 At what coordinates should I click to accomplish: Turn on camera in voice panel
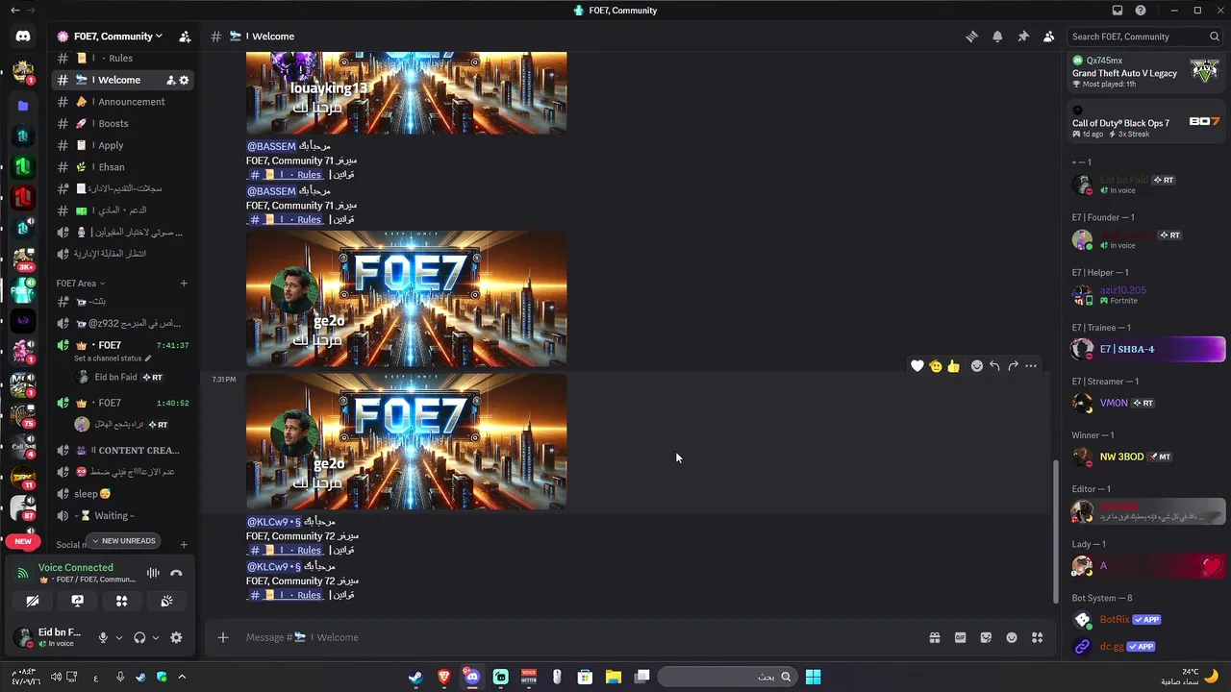pos(34,601)
